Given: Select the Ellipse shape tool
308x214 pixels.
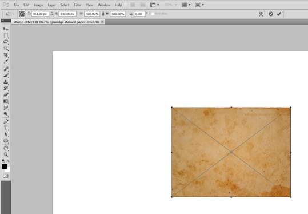Looking at the screenshot, I should 6,141.
